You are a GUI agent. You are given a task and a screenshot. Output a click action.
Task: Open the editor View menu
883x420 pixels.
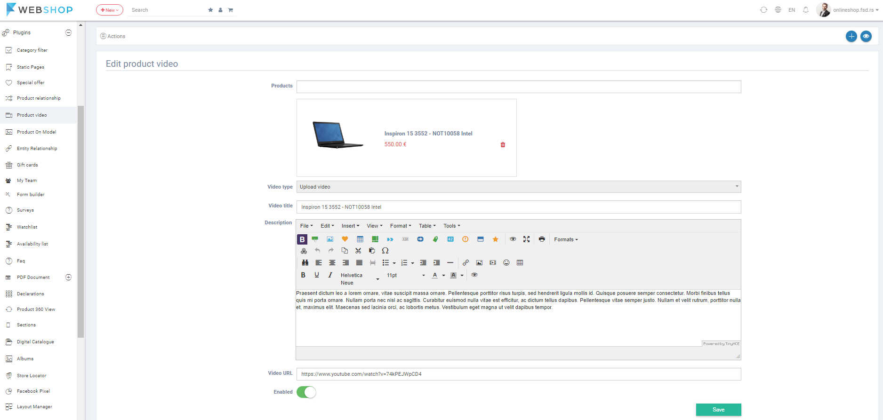coord(375,226)
